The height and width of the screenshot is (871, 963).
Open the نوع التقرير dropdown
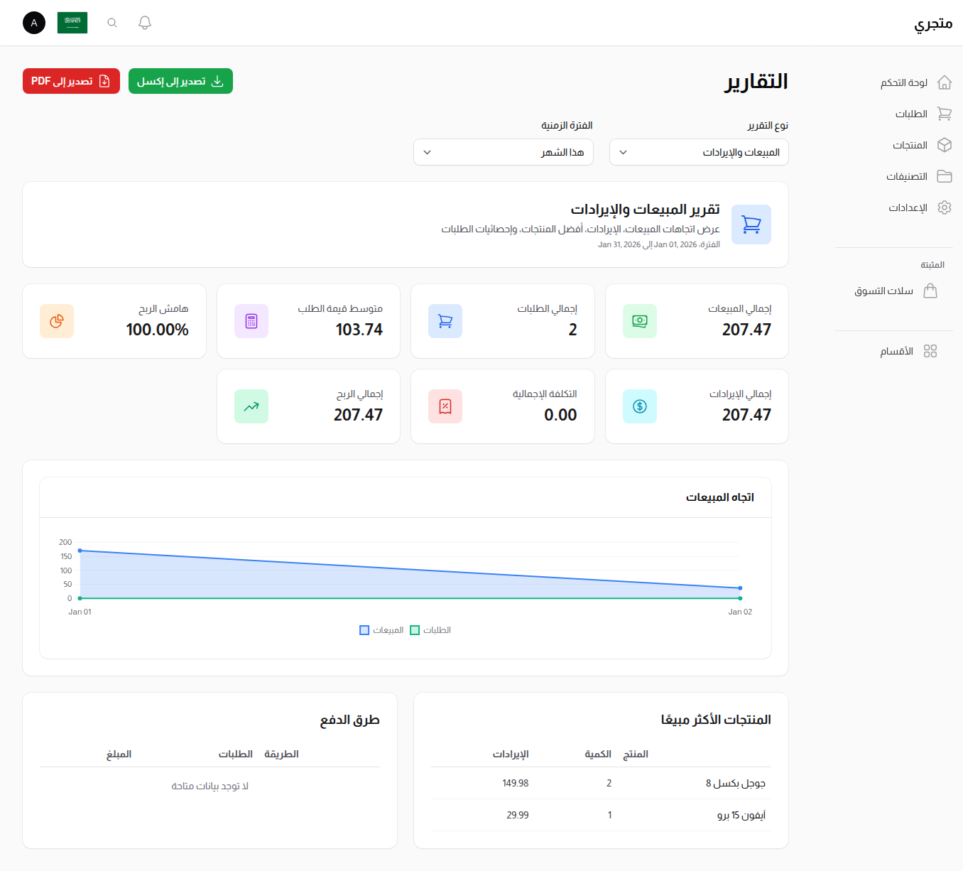698,152
